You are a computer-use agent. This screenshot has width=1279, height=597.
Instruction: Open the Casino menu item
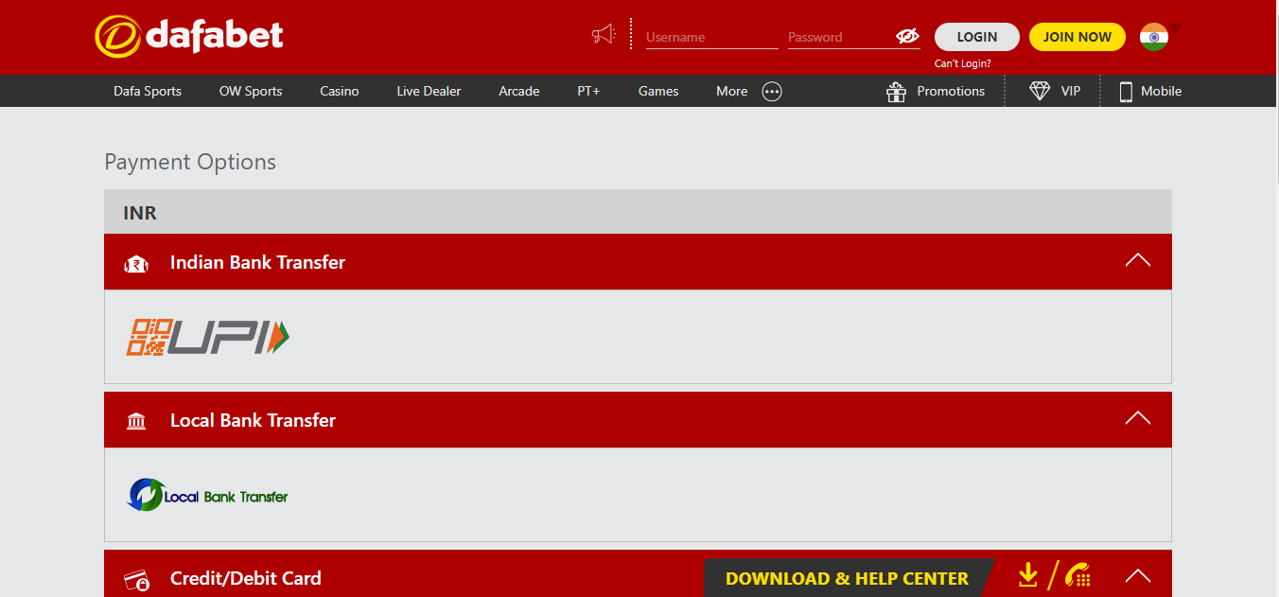pyautogui.click(x=339, y=92)
